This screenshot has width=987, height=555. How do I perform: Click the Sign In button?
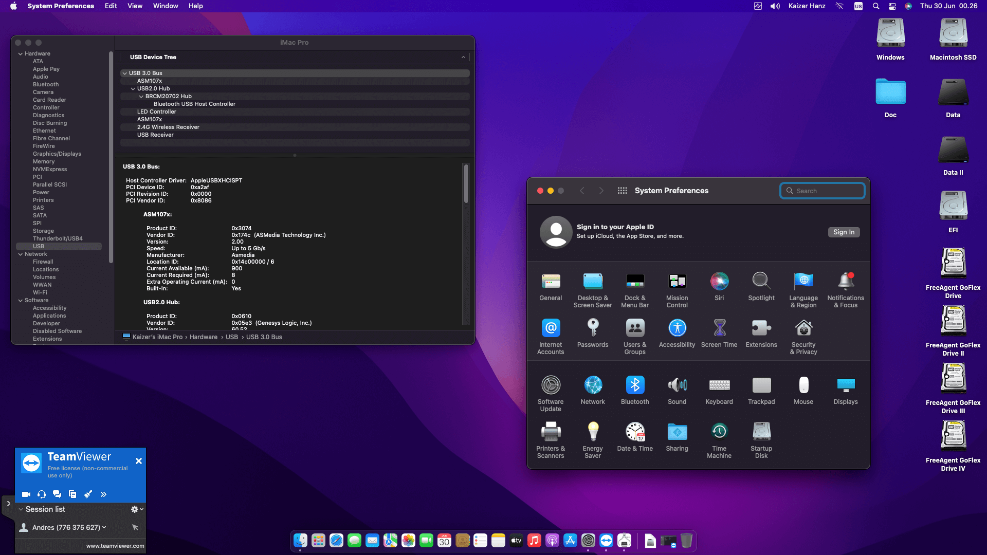point(843,232)
